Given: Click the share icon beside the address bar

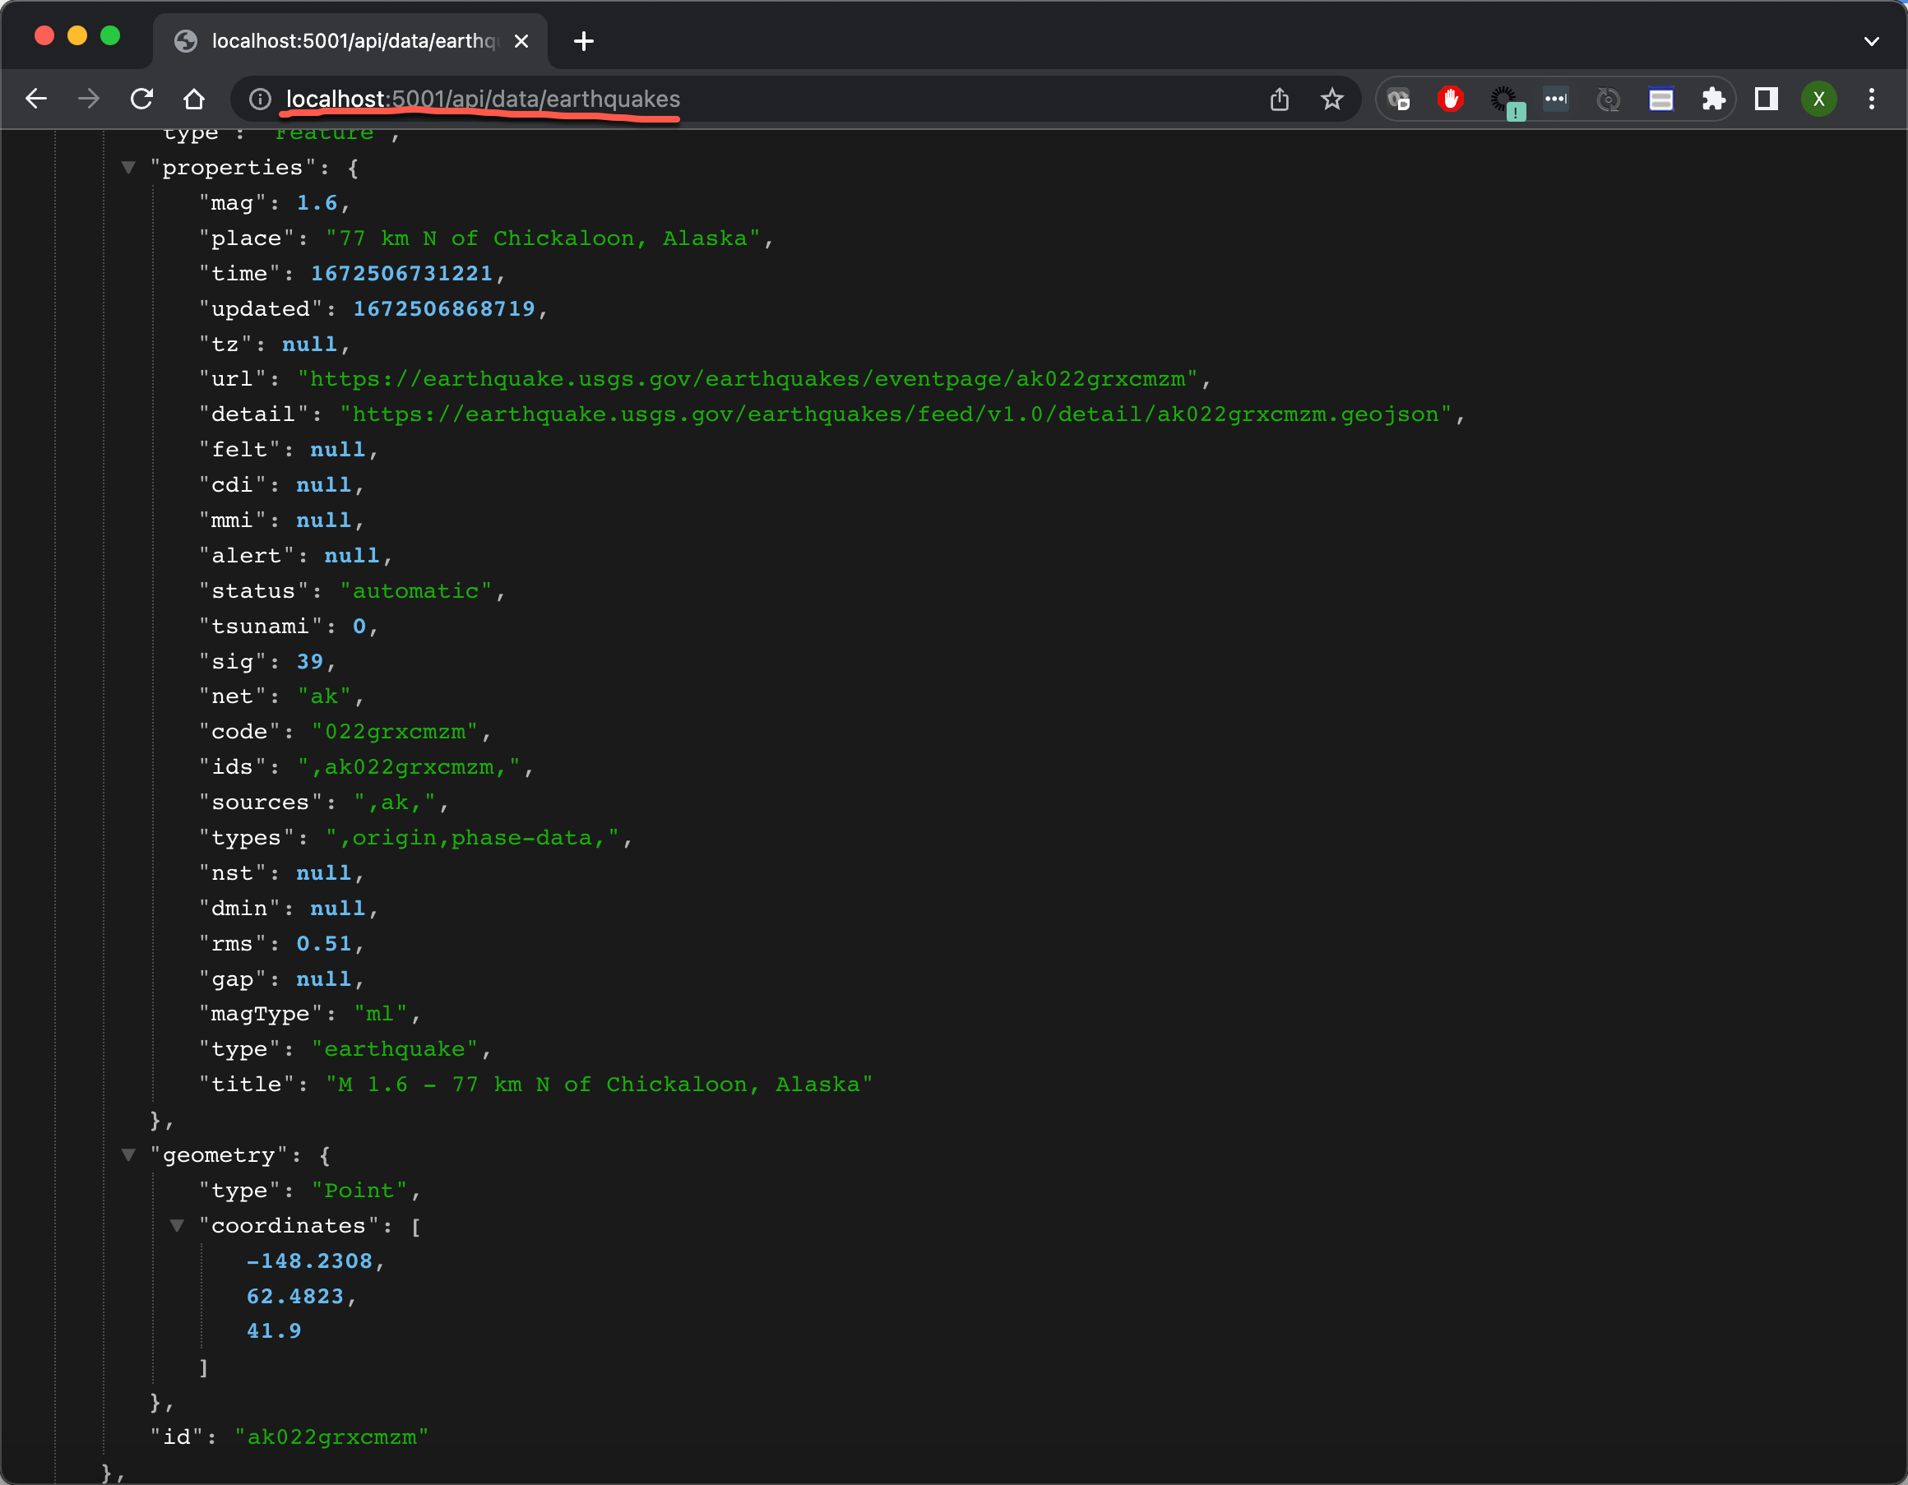Looking at the screenshot, I should tap(1280, 99).
